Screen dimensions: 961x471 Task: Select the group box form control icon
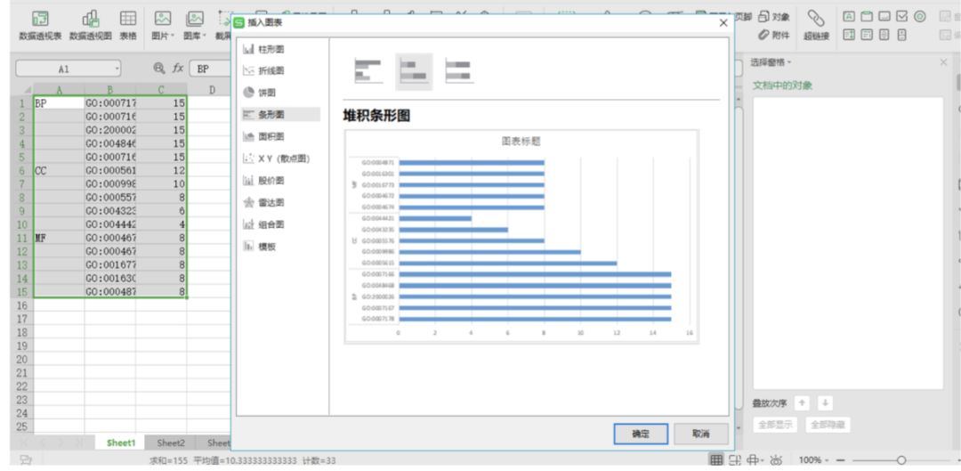pyautogui.click(x=867, y=17)
